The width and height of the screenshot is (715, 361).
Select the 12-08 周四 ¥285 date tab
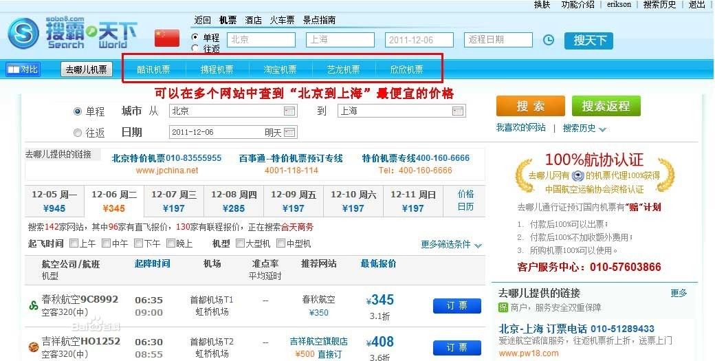click(x=234, y=201)
